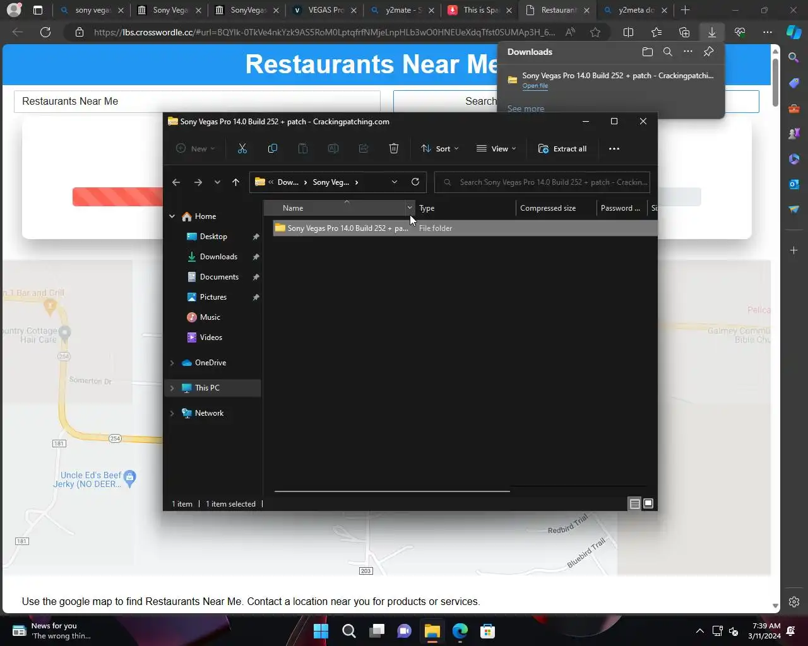This screenshot has width=808, height=646.
Task: Expand the Network tree node
Action: point(172,413)
